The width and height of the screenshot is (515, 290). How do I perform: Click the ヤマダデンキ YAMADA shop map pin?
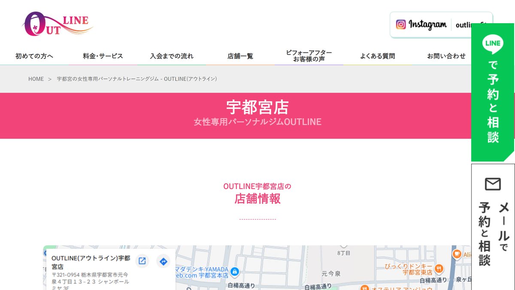234,272
